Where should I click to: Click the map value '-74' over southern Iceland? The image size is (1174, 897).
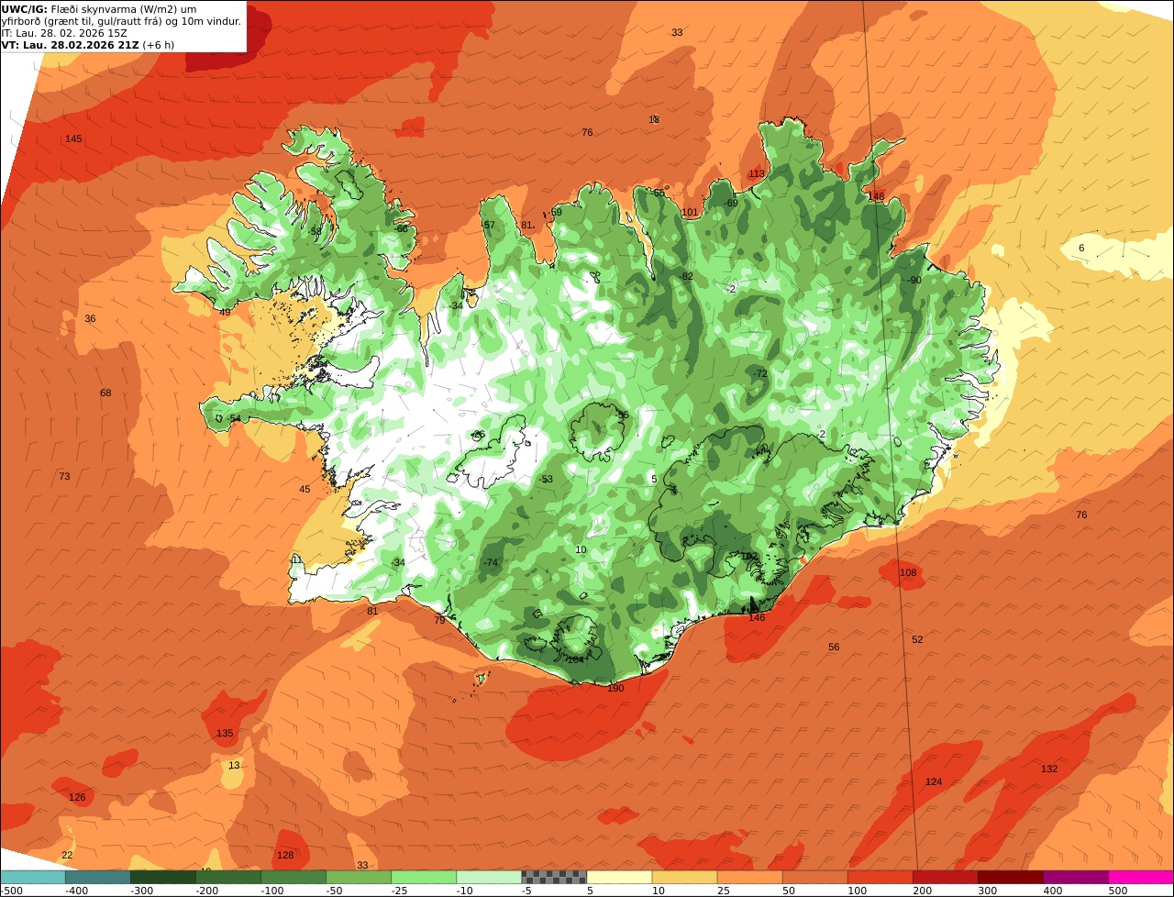(491, 562)
